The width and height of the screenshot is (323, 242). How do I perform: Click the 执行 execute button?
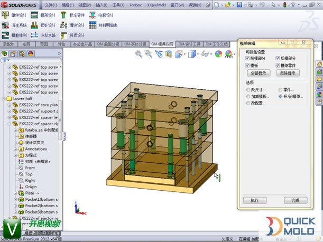[x=255, y=200]
